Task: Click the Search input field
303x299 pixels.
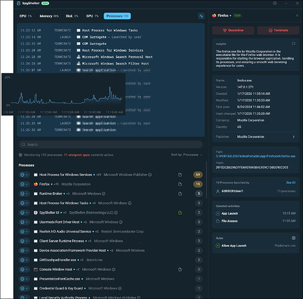Action: [x=111, y=144]
